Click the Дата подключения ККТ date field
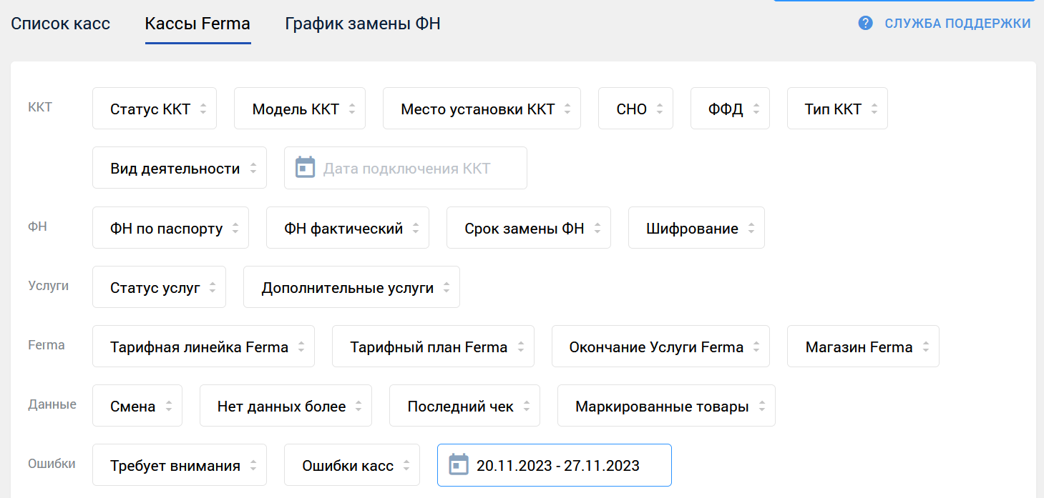The width and height of the screenshot is (1044, 498). click(406, 168)
